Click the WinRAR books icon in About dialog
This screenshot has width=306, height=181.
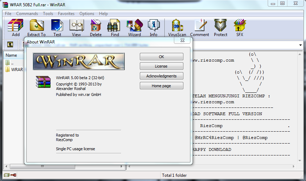[43, 82]
